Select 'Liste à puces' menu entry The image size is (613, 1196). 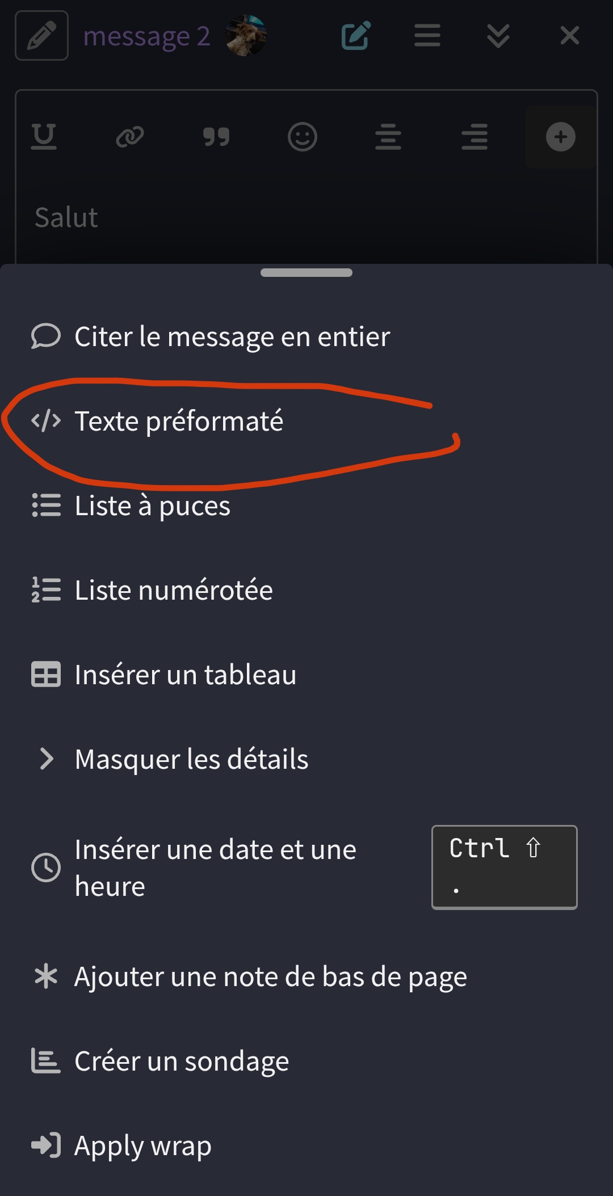pyautogui.click(x=152, y=506)
